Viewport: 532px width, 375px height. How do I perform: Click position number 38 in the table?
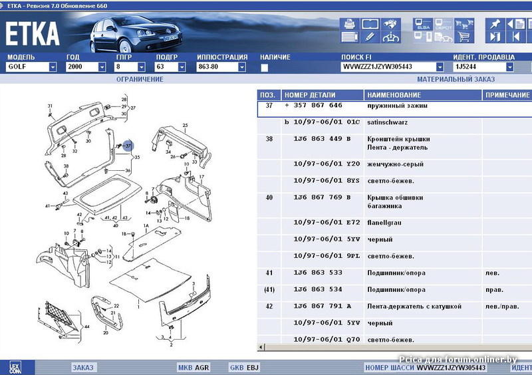coord(269,139)
